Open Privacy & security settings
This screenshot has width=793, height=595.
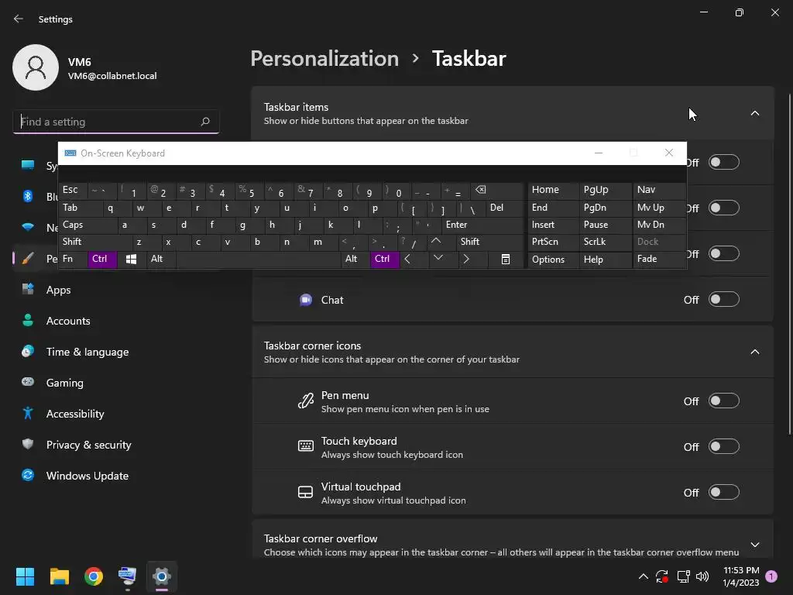coord(88,445)
